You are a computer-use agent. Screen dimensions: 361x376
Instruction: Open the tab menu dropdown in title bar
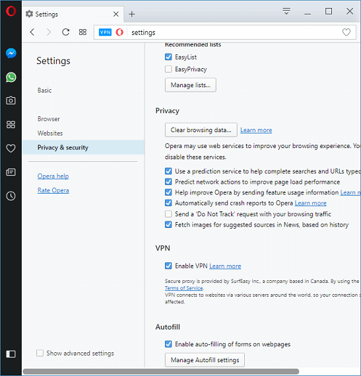point(286,11)
